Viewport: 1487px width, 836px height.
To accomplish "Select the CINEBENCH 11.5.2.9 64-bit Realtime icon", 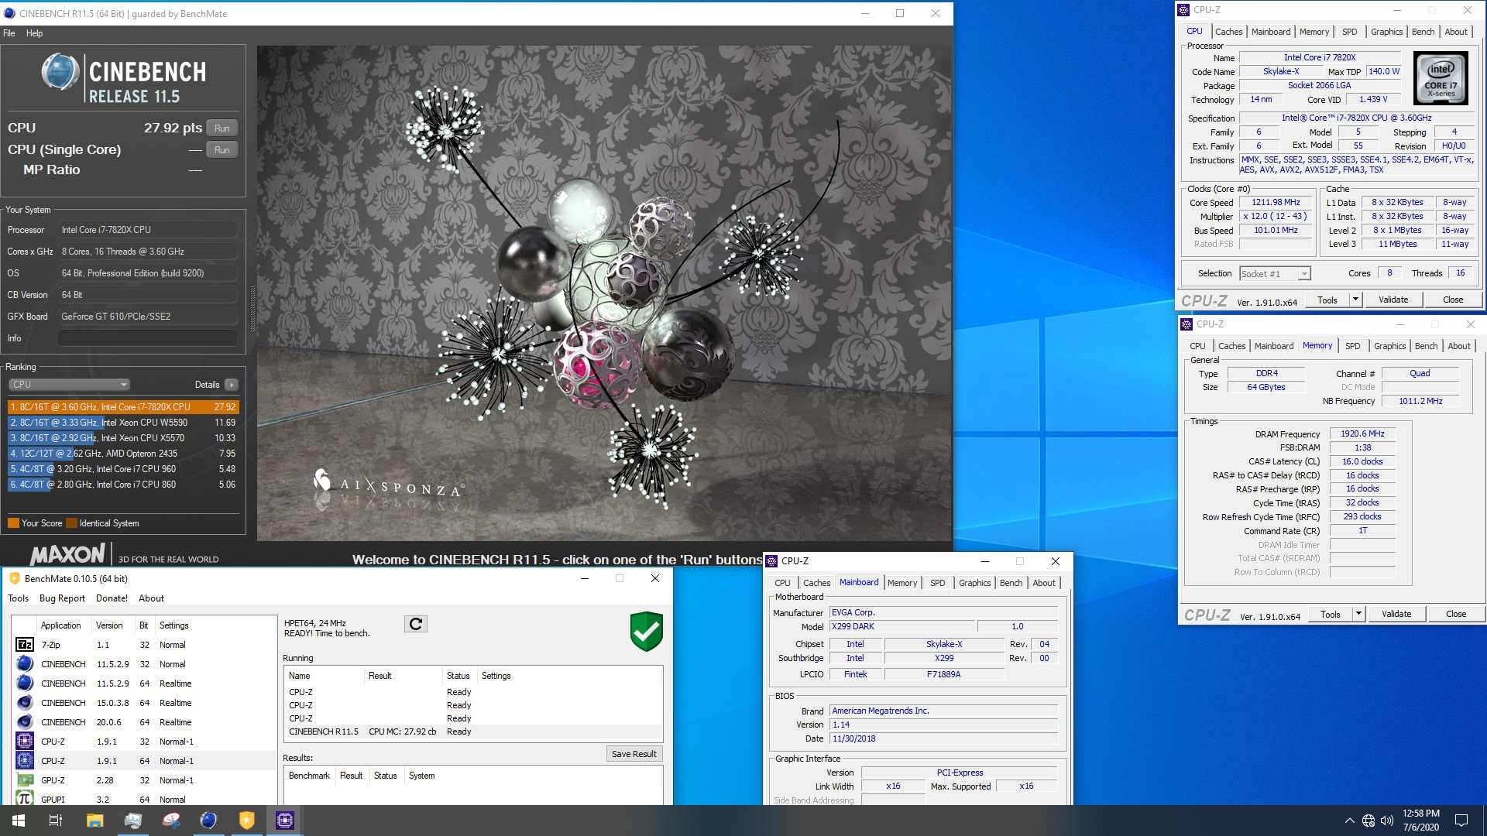I will click(x=25, y=684).
